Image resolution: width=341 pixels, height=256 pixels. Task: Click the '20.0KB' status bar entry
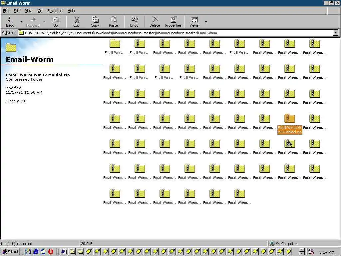[x=87, y=244]
